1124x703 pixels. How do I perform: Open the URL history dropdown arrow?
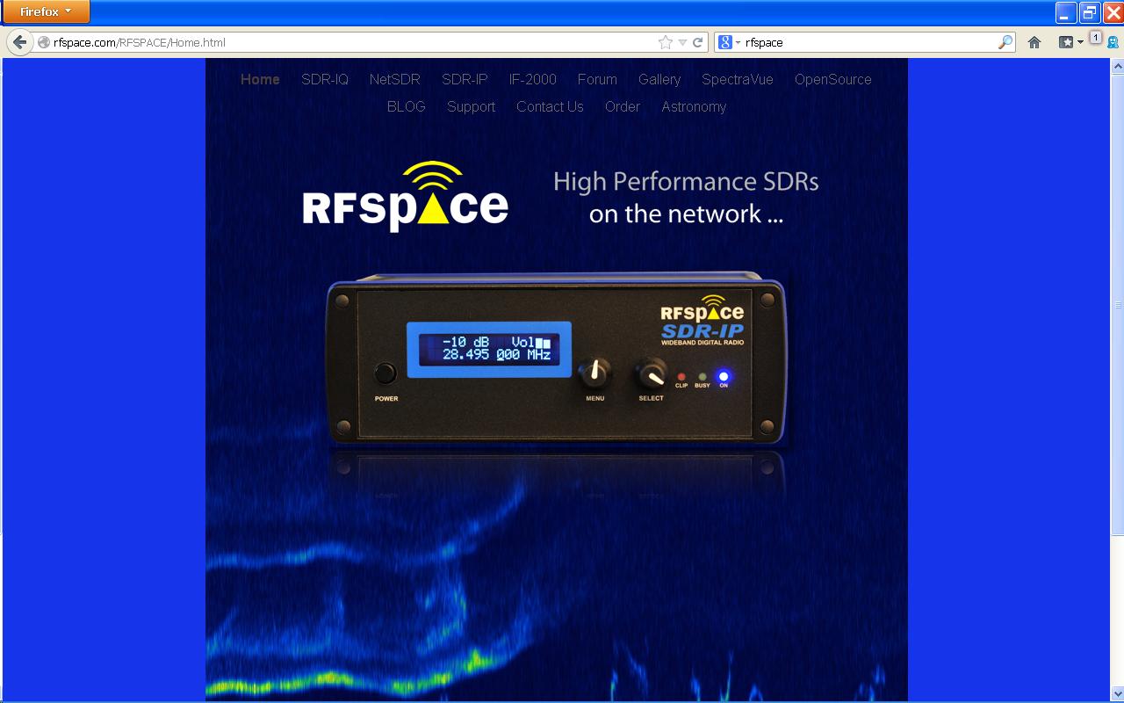[x=682, y=42]
